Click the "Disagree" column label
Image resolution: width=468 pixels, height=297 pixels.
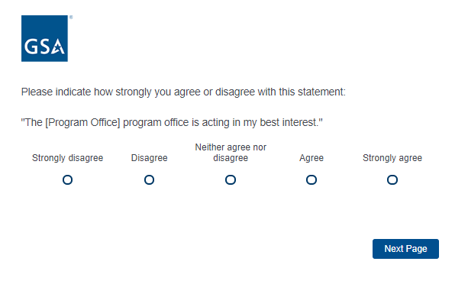149,158
